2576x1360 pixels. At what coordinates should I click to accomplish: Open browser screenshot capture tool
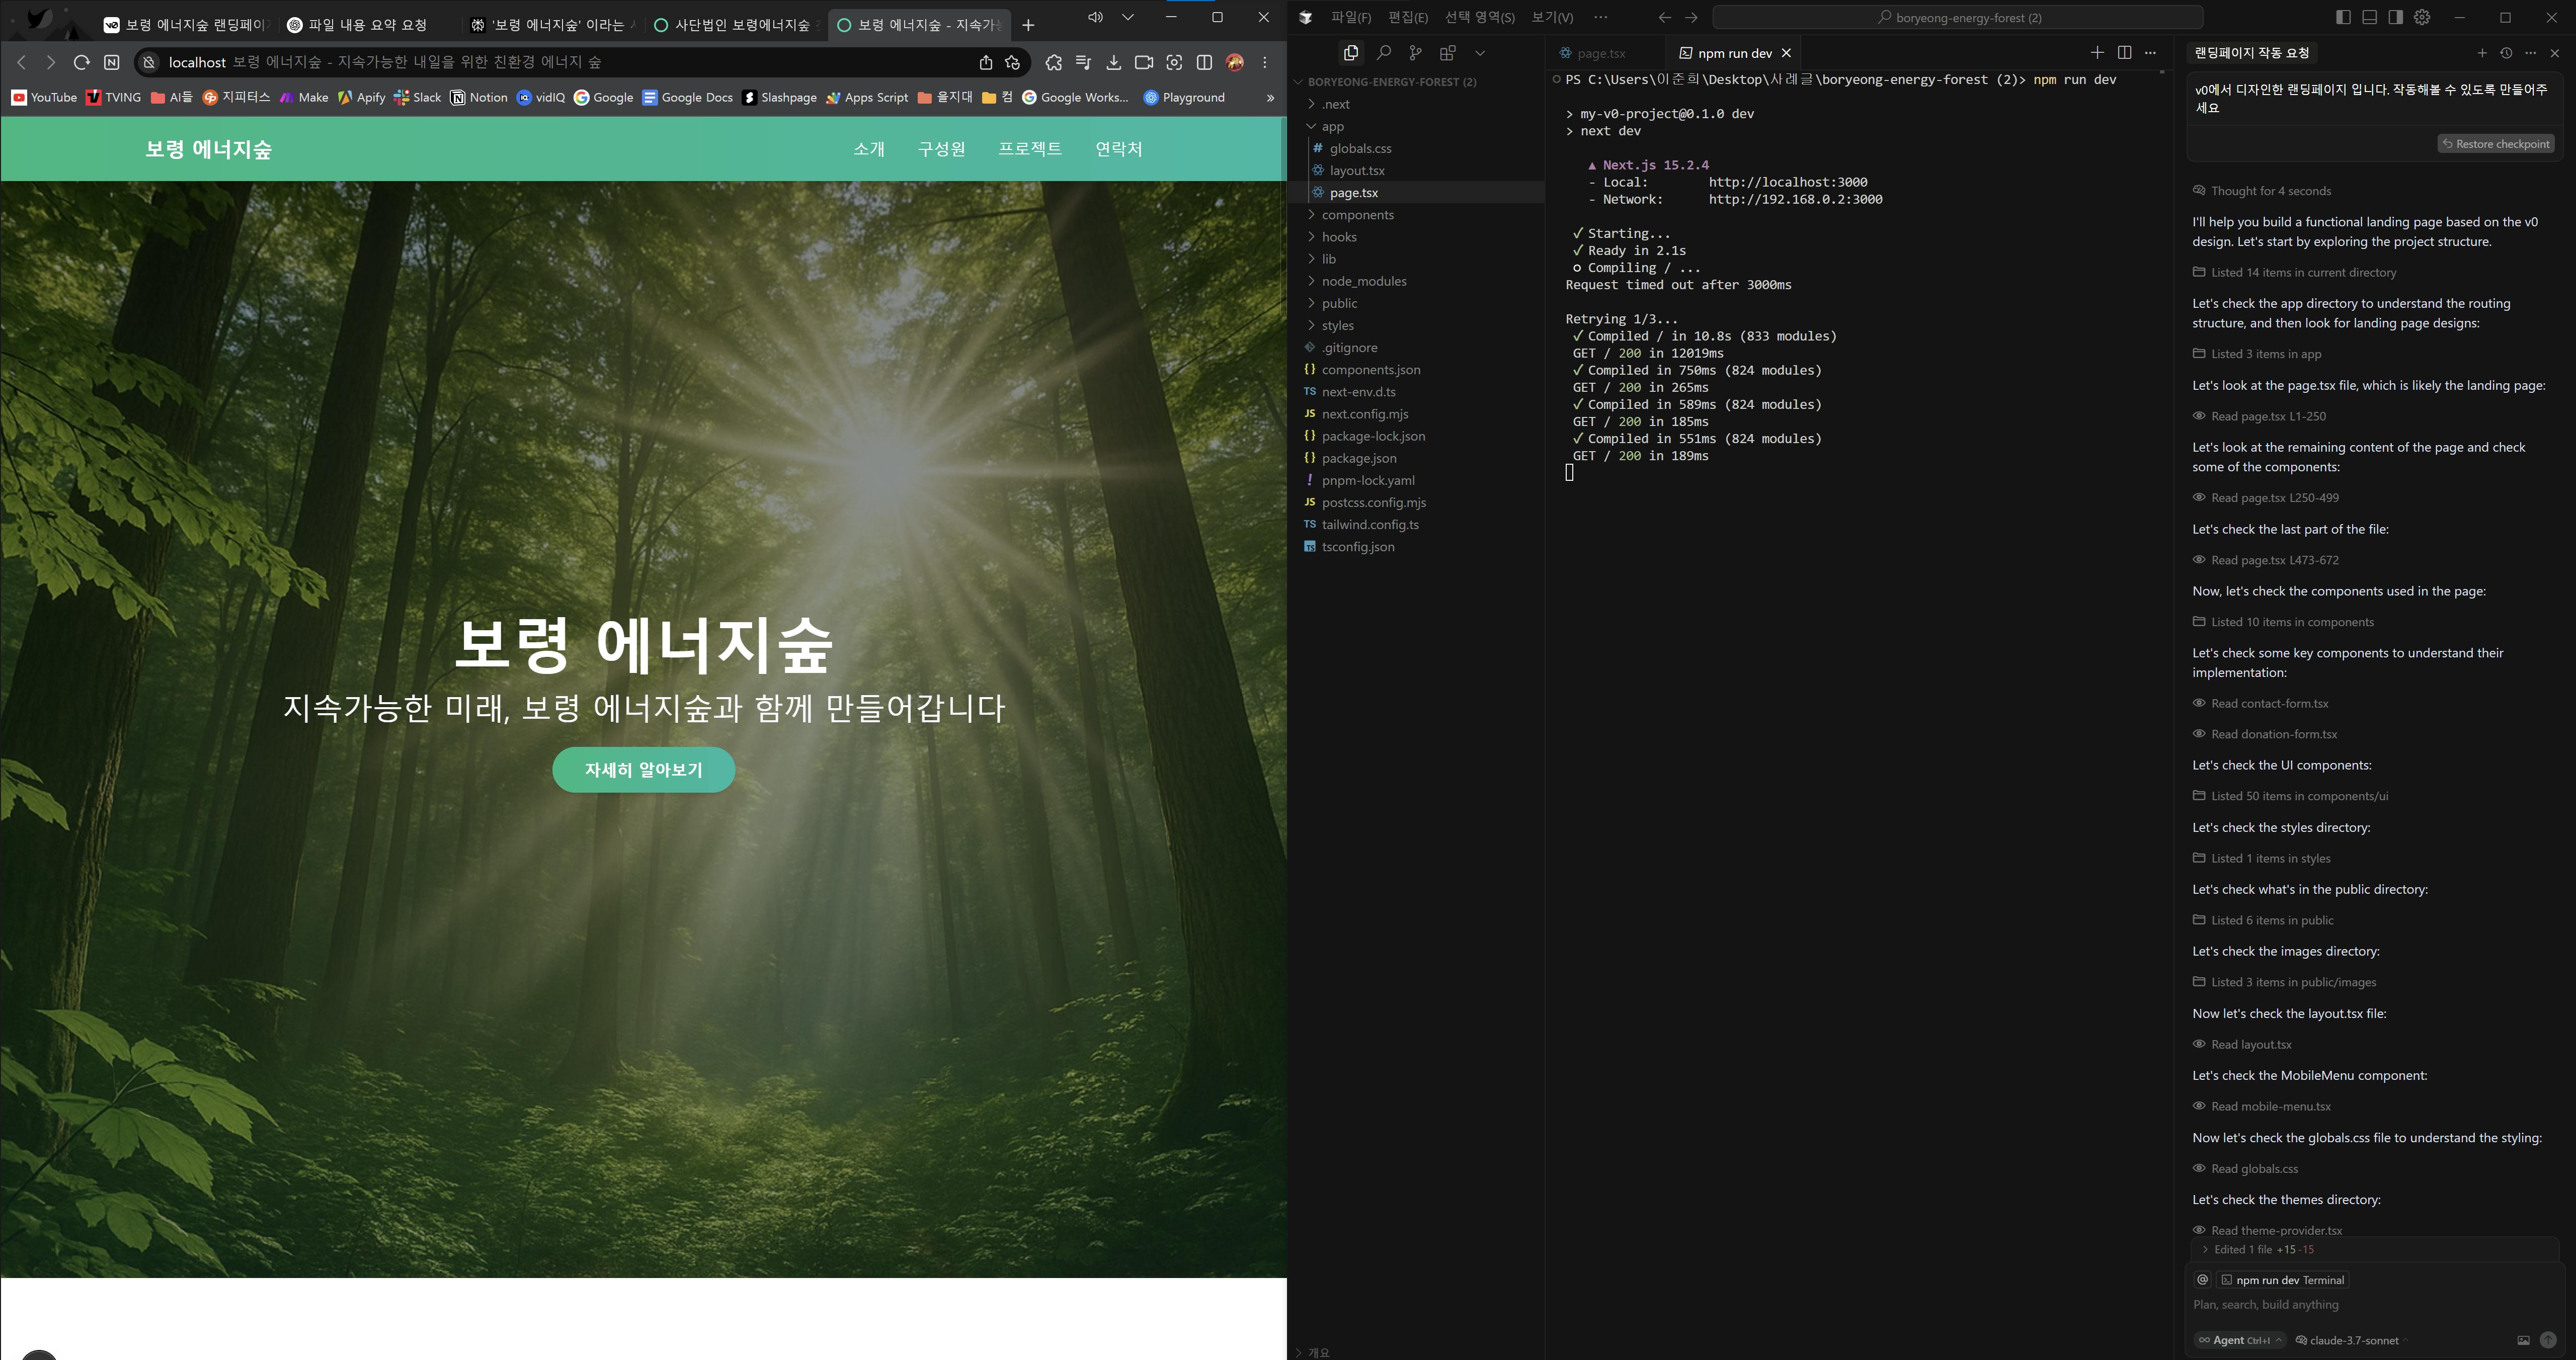1174,62
